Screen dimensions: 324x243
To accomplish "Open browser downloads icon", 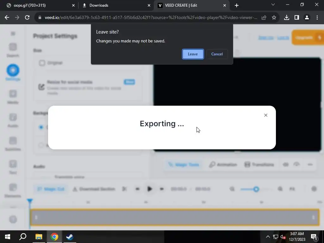I will click(x=287, y=18).
